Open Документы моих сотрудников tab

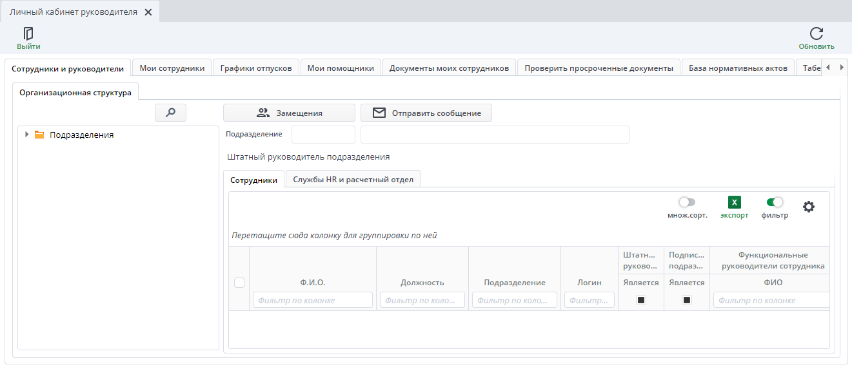point(449,68)
